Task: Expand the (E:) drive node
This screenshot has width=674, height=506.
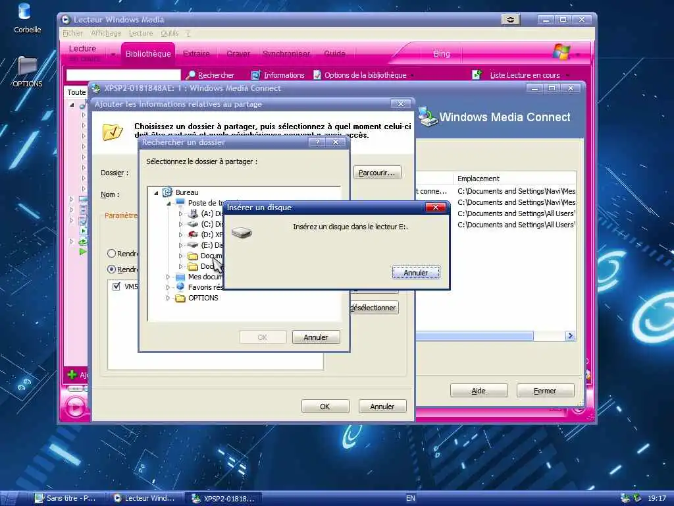Action: (180, 245)
